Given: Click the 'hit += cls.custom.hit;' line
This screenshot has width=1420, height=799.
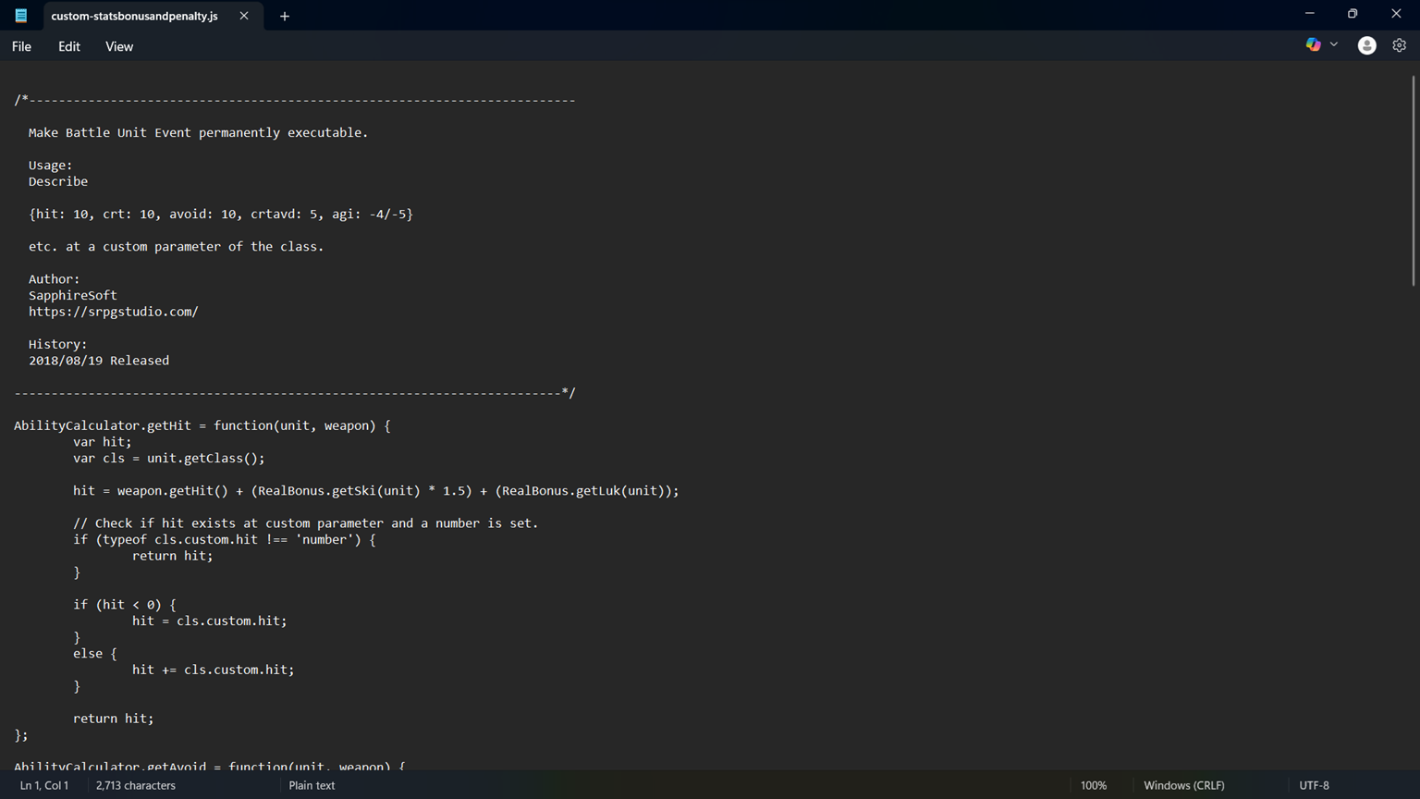Looking at the screenshot, I should point(214,670).
